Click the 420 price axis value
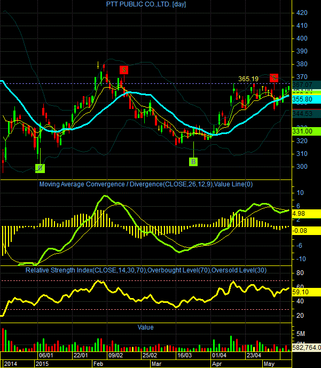321x368 pixels. point(302,13)
